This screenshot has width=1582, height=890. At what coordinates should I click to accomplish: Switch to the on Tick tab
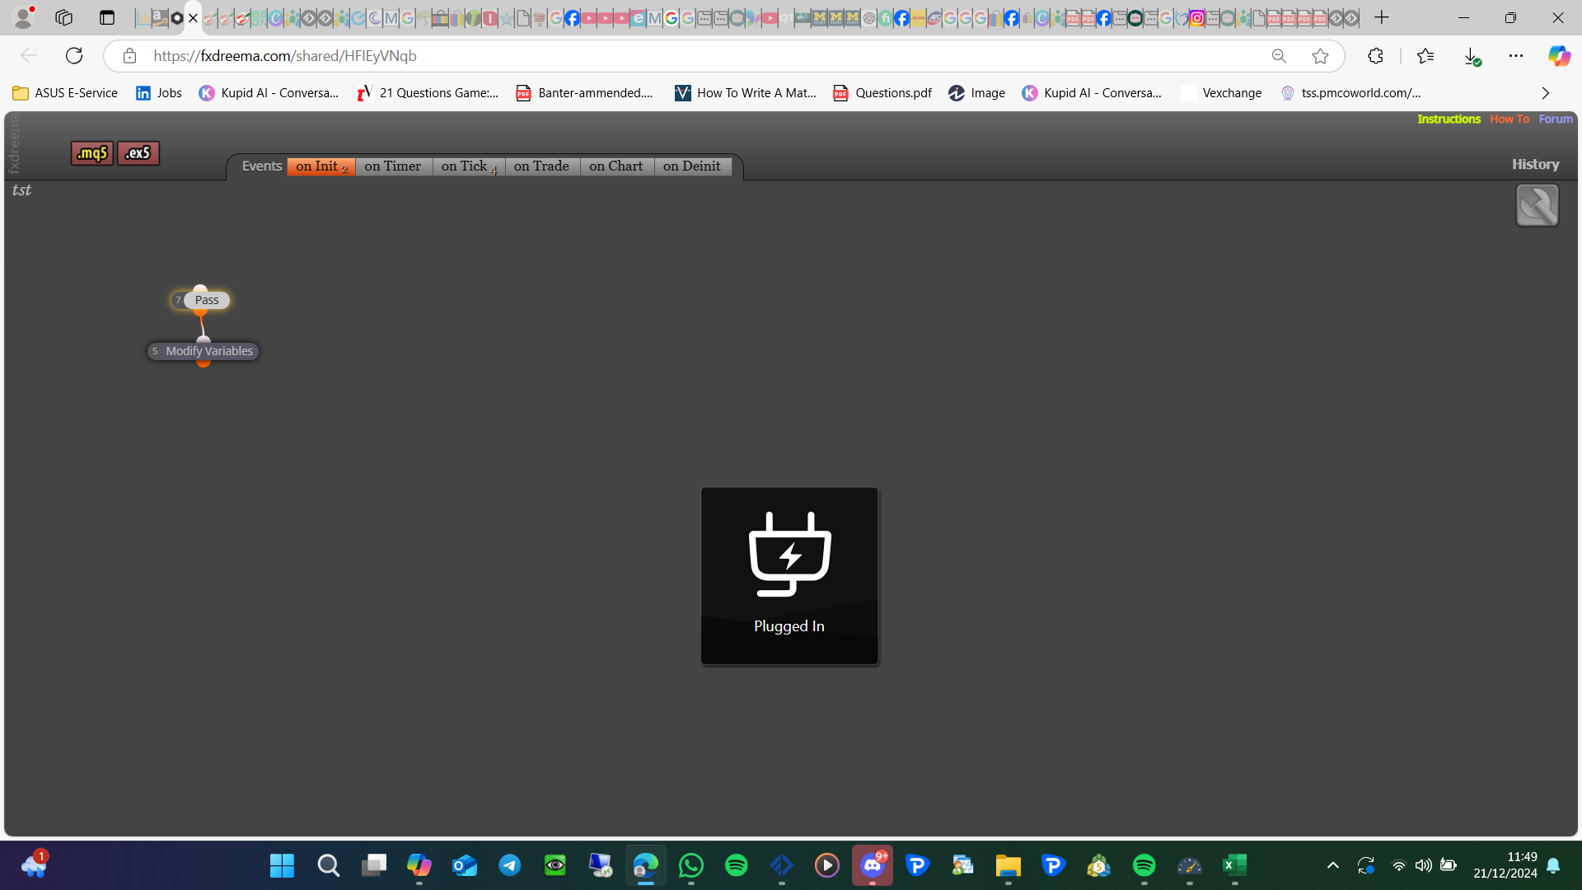(468, 166)
